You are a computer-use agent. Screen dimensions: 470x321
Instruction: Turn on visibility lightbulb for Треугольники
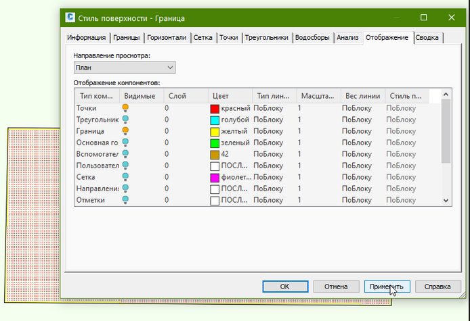click(125, 120)
